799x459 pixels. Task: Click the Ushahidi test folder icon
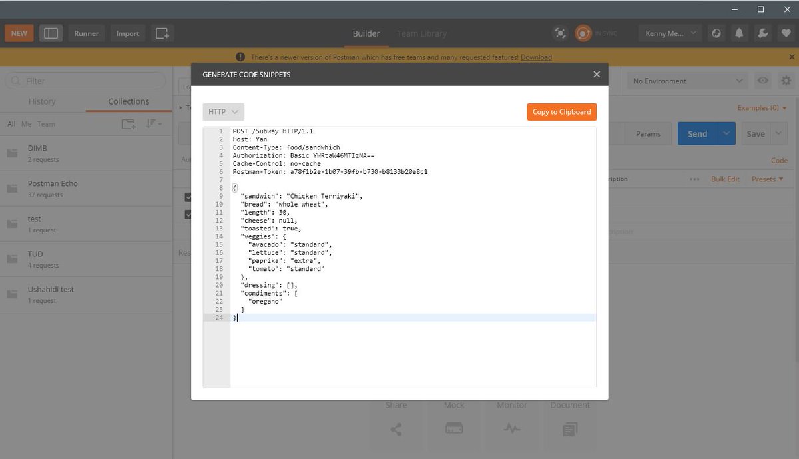(12, 294)
